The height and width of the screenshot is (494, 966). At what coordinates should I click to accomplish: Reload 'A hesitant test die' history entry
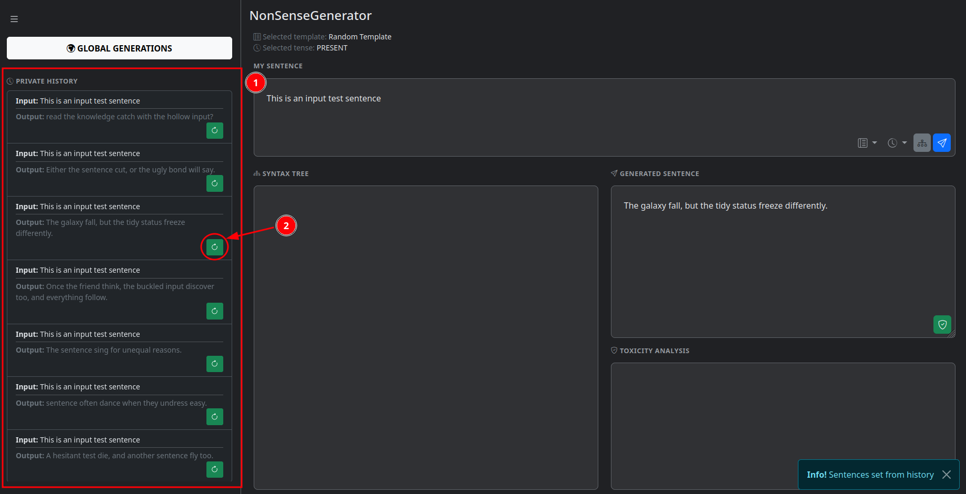click(x=214, y=469)
